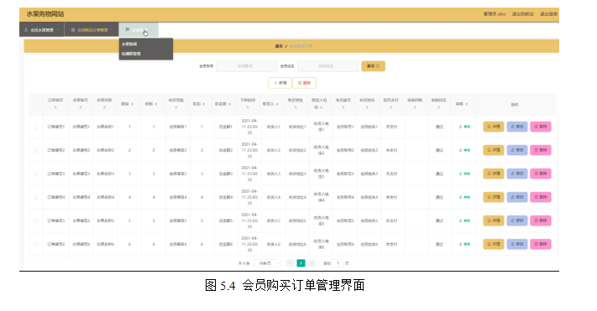The image size is (597, 311).
Task: Sort by 会员姓名 column arrows
Action: coord(367,108)
